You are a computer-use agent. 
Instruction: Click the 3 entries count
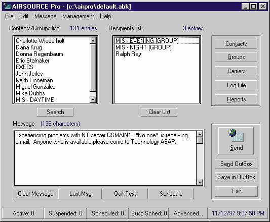coord(193,28)
